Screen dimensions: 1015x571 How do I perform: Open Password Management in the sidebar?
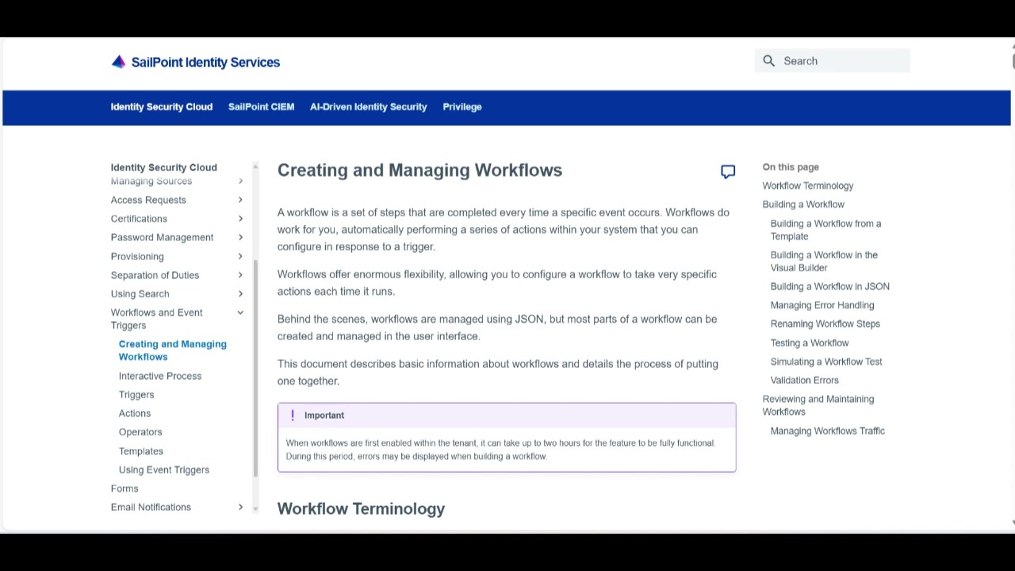tap(162, 237)
